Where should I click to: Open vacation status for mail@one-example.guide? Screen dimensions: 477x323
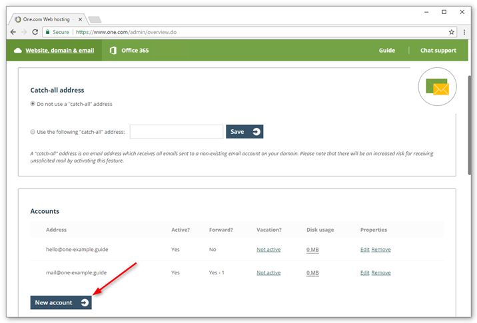click(x=268, y=273)
